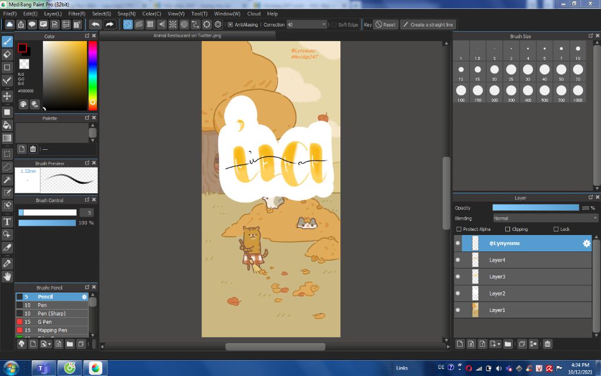Select the Magic Wand tool

[7, 180]
